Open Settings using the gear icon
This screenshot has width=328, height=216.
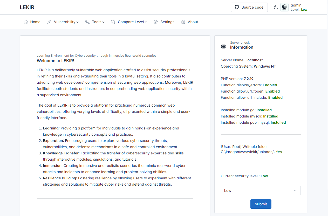tap(156, 22)
